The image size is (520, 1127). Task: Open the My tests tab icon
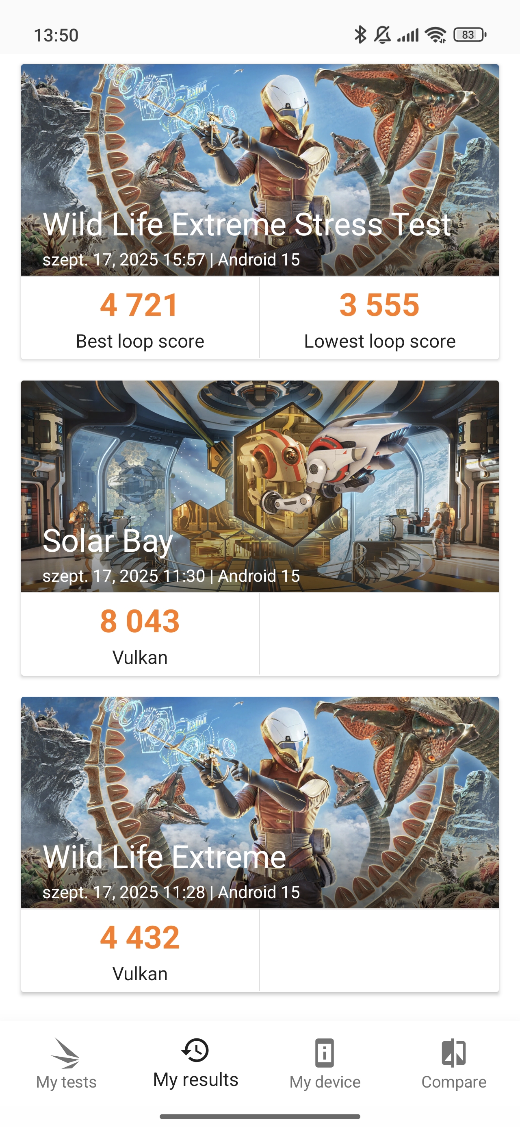[65, 1053]
